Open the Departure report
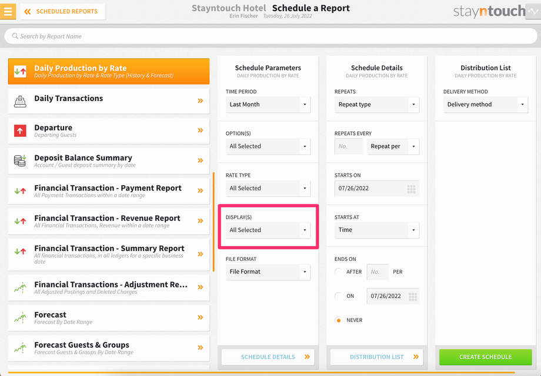Viewport: 541px width, 376px height. pos(109,131)
